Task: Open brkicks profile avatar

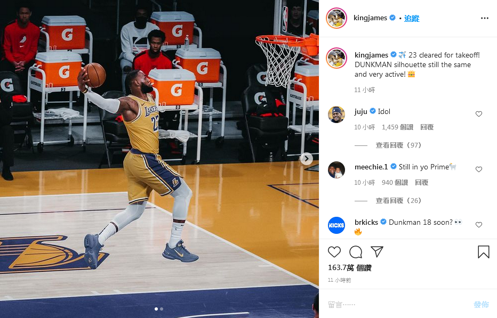Action: [x=336, y=225]
